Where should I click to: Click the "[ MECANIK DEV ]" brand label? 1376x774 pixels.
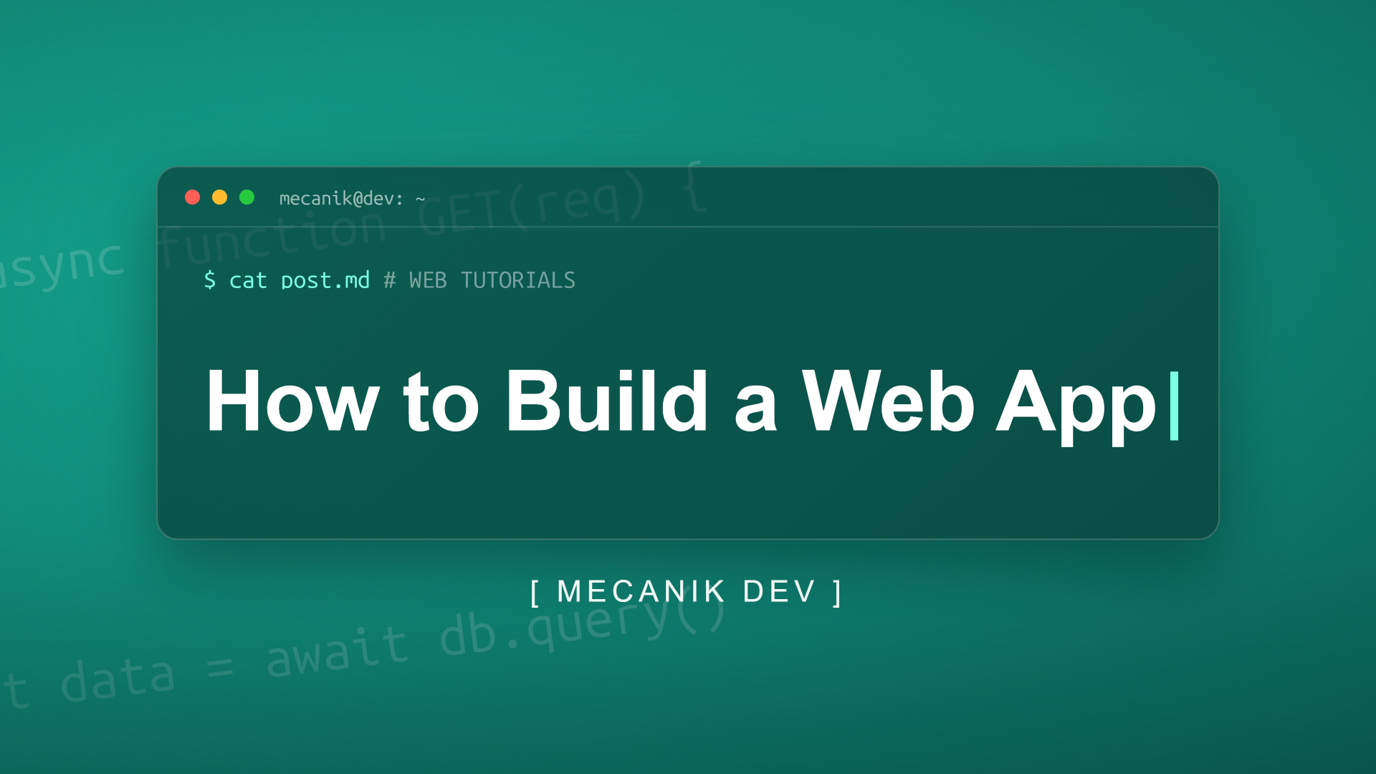687,592
